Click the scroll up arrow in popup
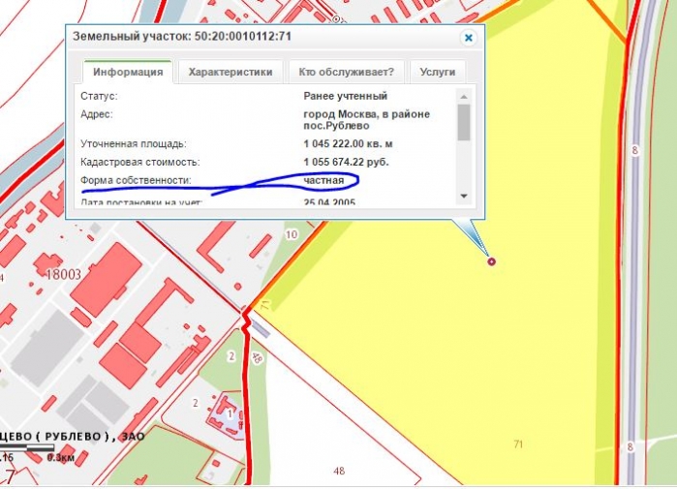This screenshot has width=677, height=489. 464,95
